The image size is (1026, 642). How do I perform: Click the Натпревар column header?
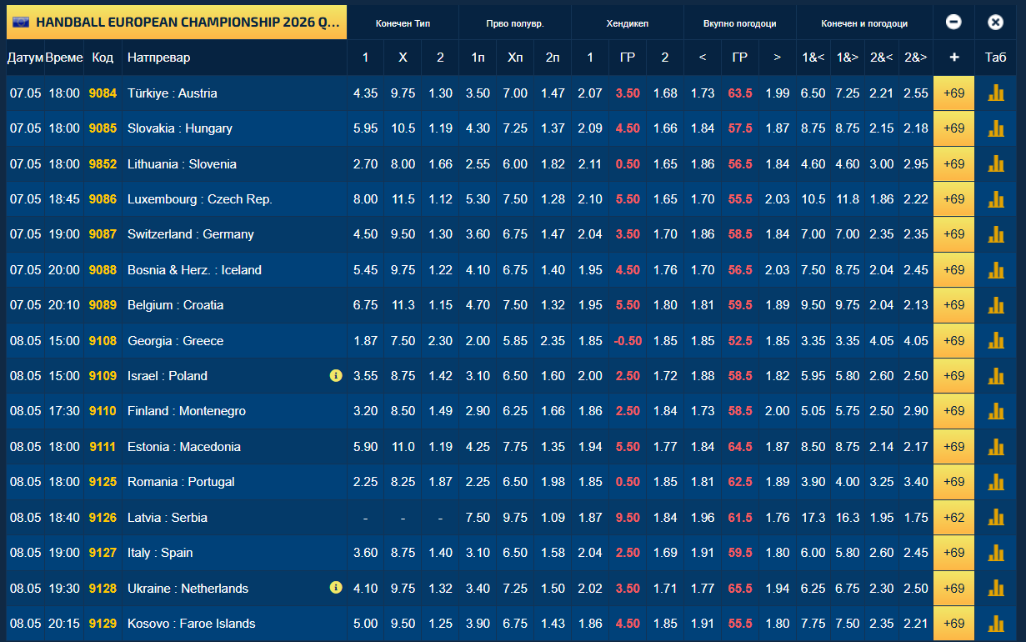tap(158, 58)
